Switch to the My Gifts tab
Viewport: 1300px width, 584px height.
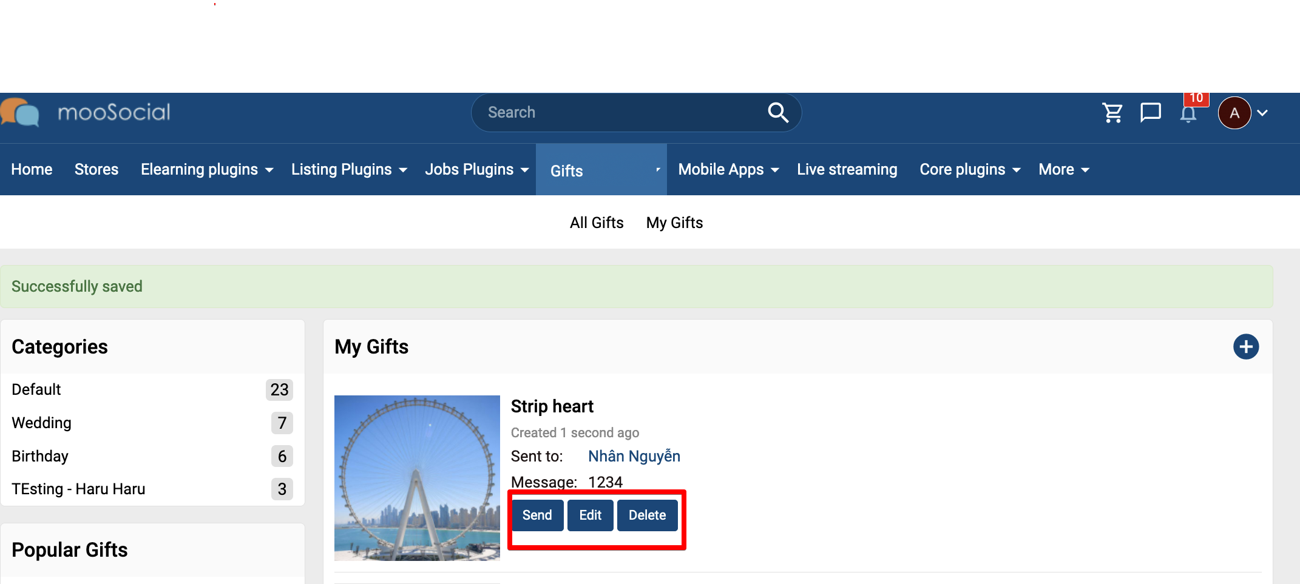pos(674,223)
